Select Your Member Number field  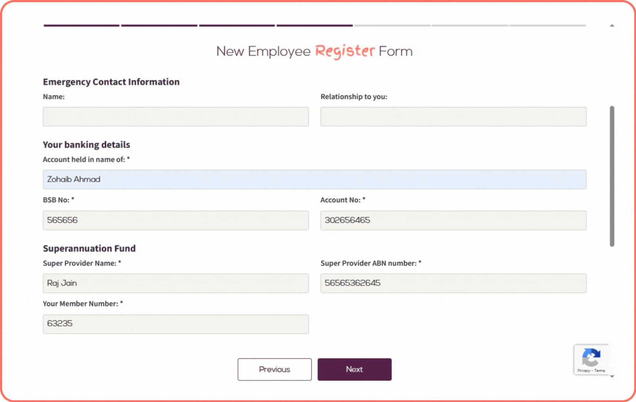(175, 324)
